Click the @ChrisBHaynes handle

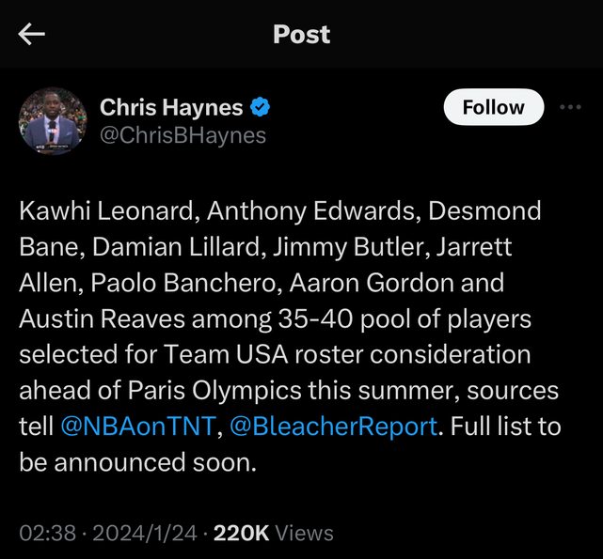pyautogui.click(x=182, y=135)
